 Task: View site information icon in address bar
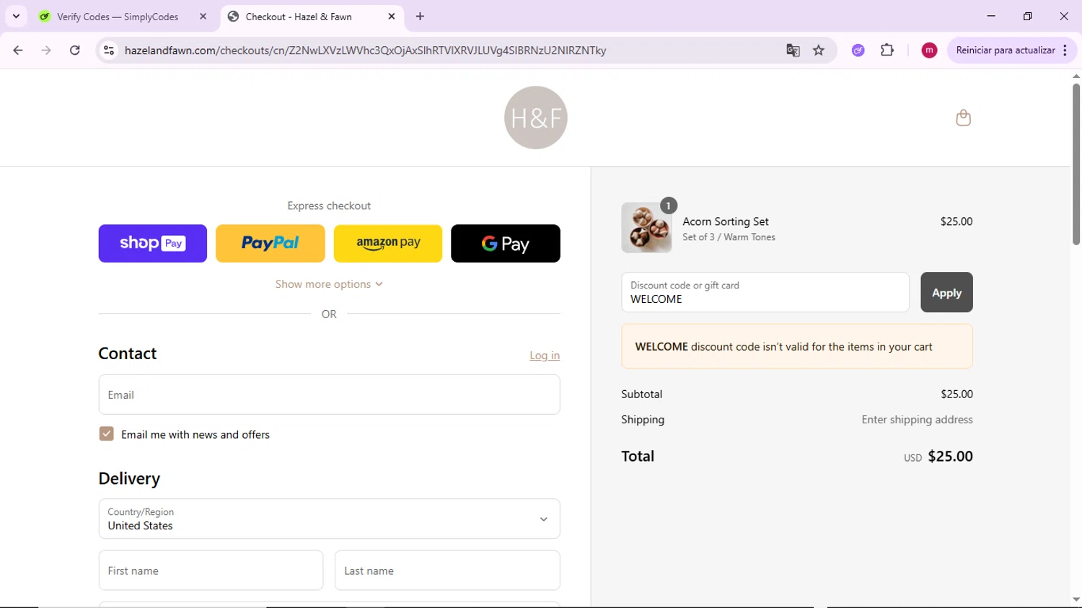pos(109,50)
